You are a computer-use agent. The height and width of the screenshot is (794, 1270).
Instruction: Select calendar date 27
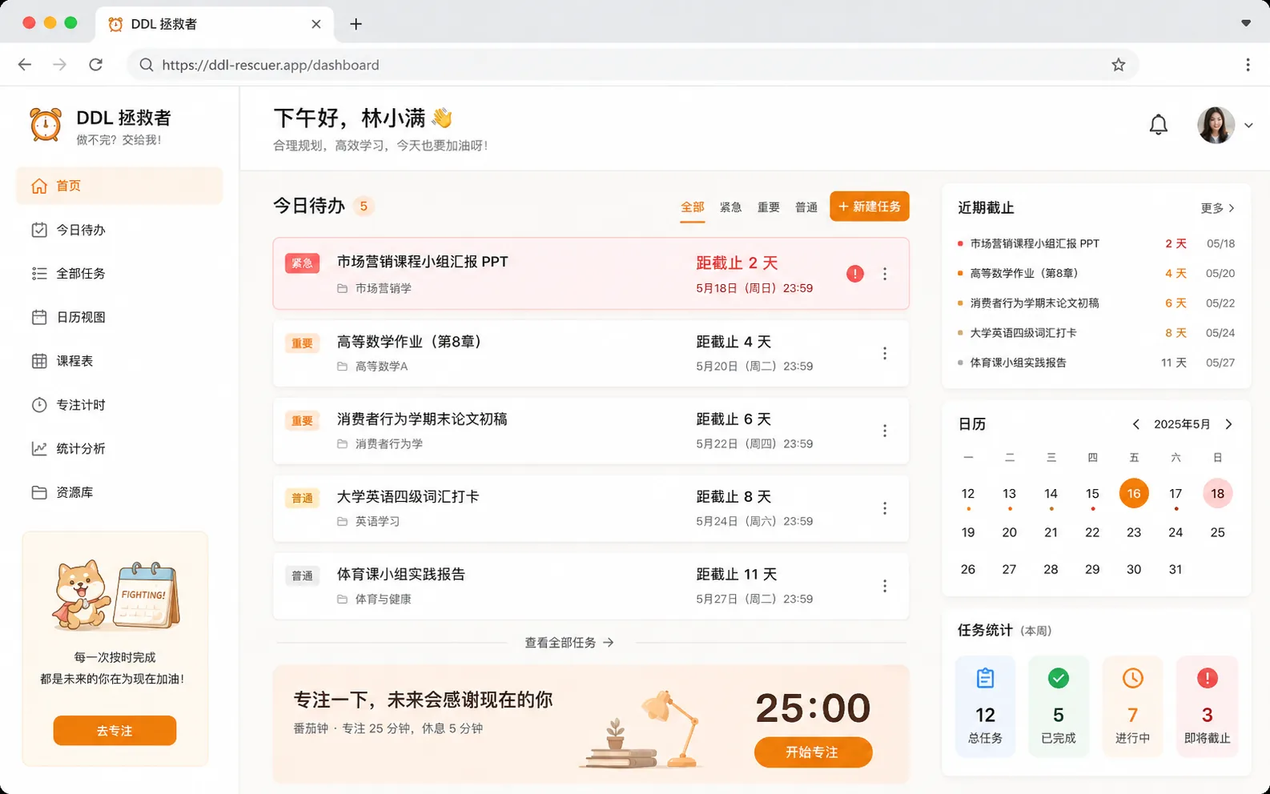[x=1009, y=569]
